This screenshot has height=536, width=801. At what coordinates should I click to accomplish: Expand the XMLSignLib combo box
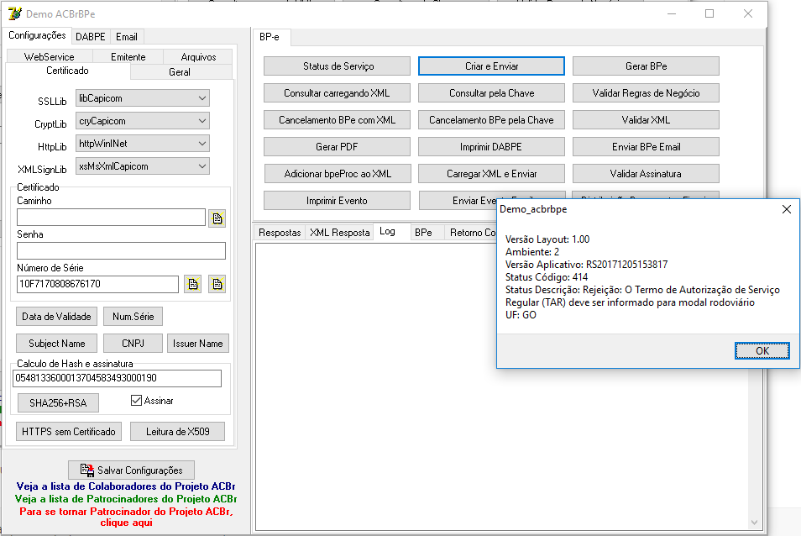(x=143, y=166)
